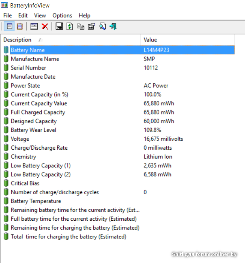The image size is (245, 263).
Task: Copy selected items using toolbar copy icon
Action: click(81, 26)
